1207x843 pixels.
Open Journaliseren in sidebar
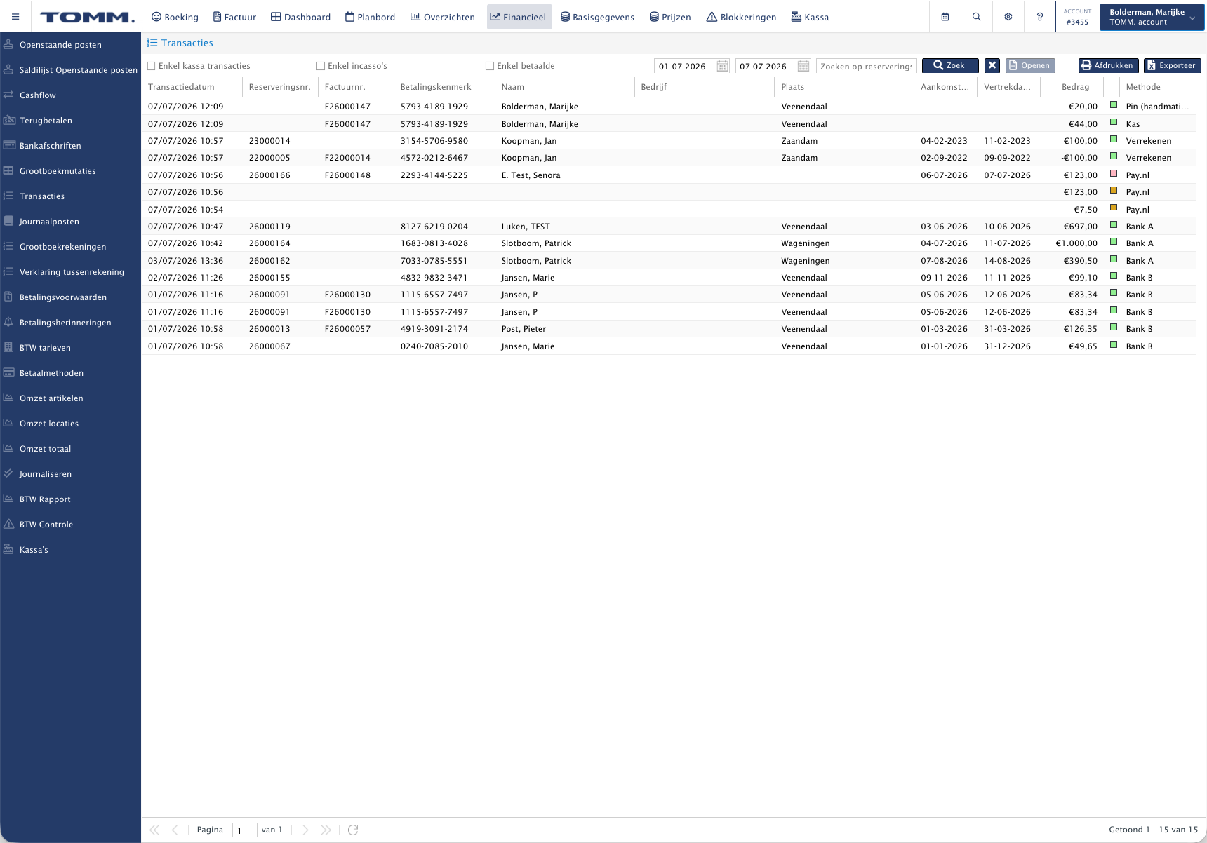click(70, 474)
